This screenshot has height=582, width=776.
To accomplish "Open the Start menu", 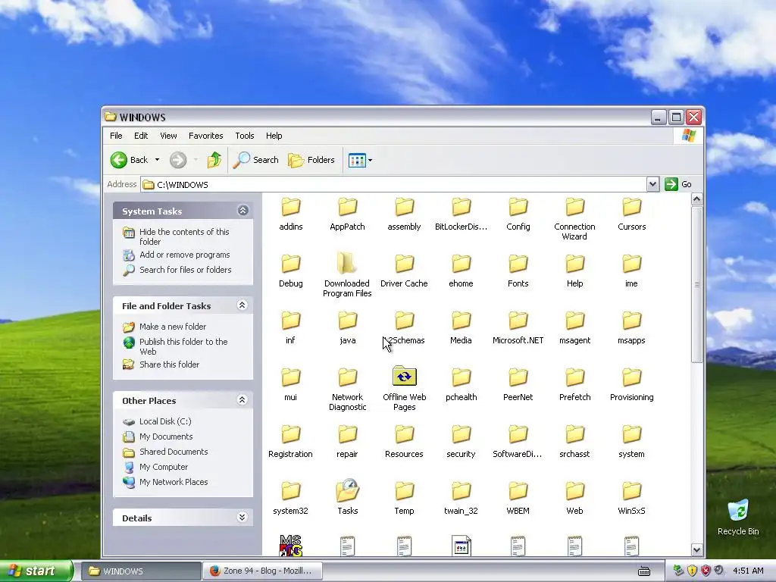I will 36,571.
